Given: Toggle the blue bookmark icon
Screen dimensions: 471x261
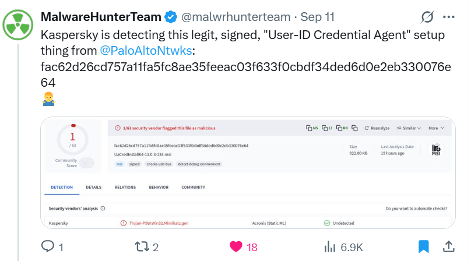Looking at the screenshot, I should point(424,246).
